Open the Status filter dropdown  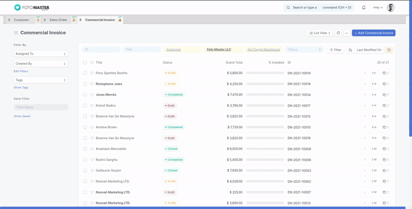point(304,50)
